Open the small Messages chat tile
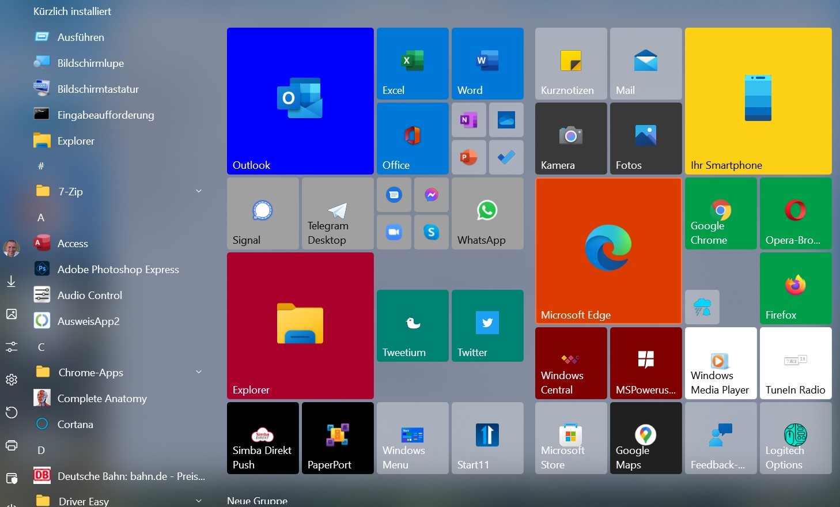The height and width of the screenshot is (507, 840). [x=394, y=195]
